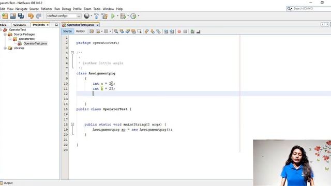Click the line 'int b = 25;' in the code

coord(103,89)
